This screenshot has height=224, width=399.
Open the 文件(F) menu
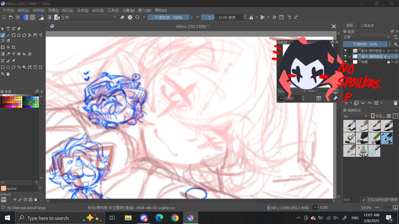(8, 11)
